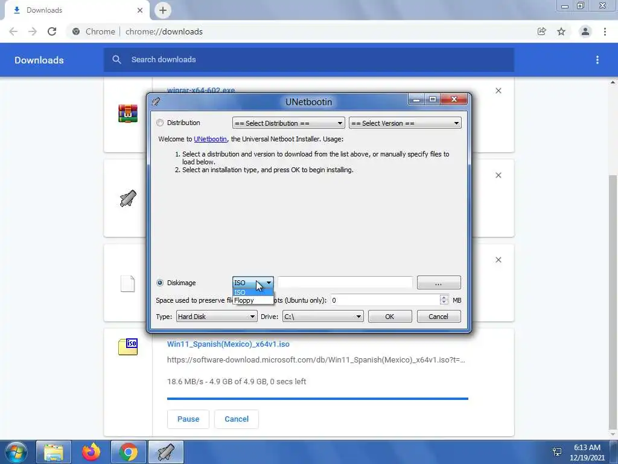The width and height of the screenshot is (618, 464).
Task: Click the network icon in system tray
Action: click(557, 452)
